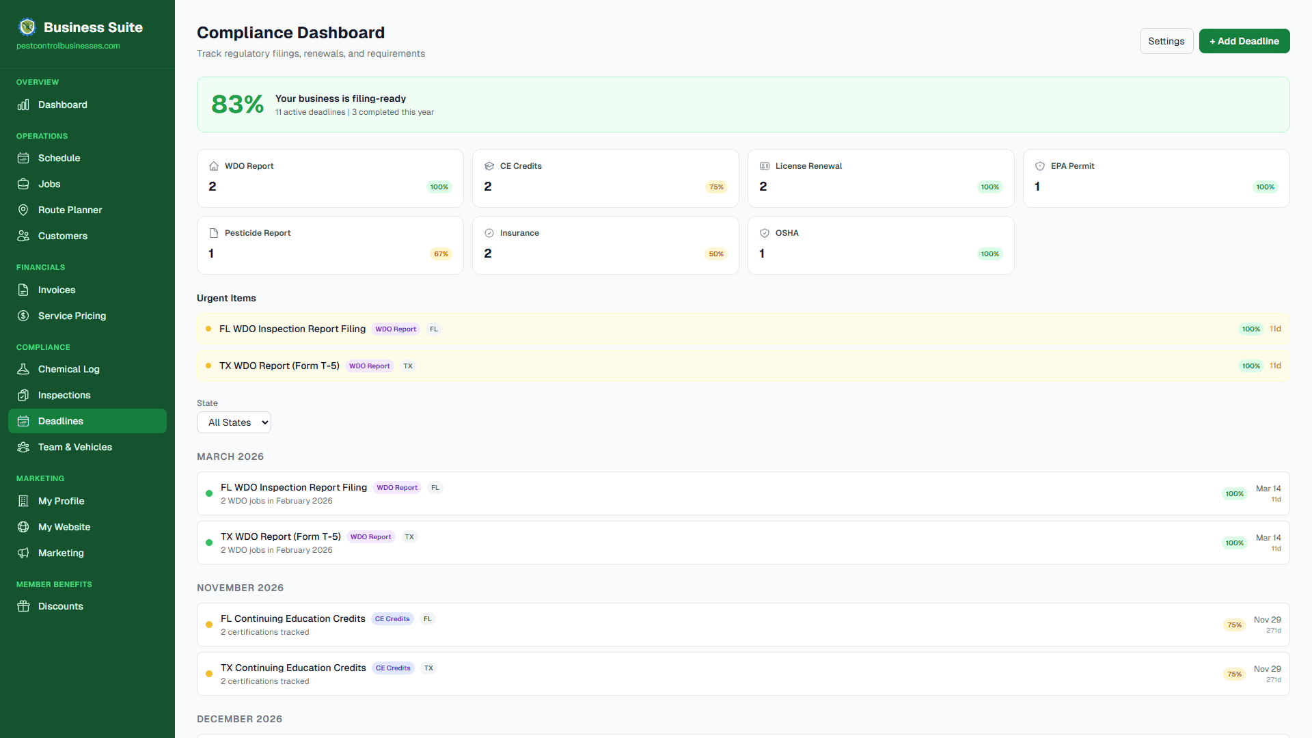
Task: View member Discounts
Action: coord(59,606)
